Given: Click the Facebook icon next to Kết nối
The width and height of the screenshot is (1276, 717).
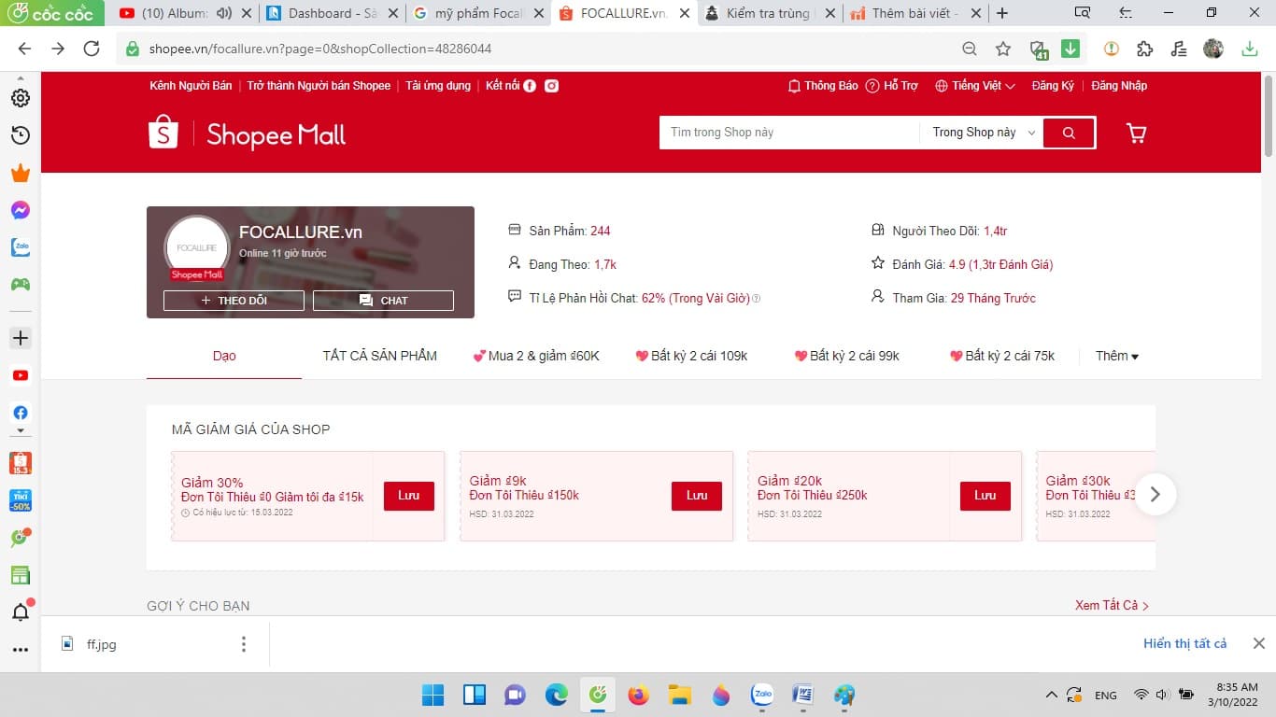Looking at the screenshot, I should [530, 86].
